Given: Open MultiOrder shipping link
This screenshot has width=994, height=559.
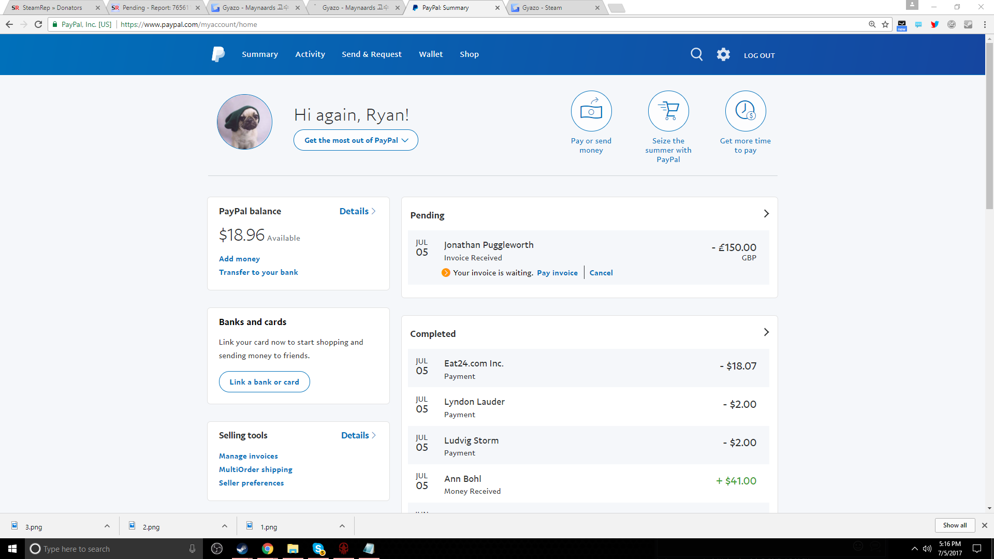Looking at the screenshot, I should tap(255, 469).
